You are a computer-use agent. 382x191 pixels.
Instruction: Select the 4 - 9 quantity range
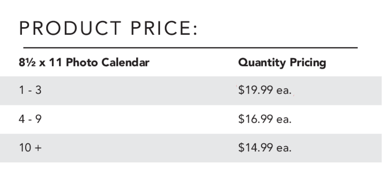(30, 119)
